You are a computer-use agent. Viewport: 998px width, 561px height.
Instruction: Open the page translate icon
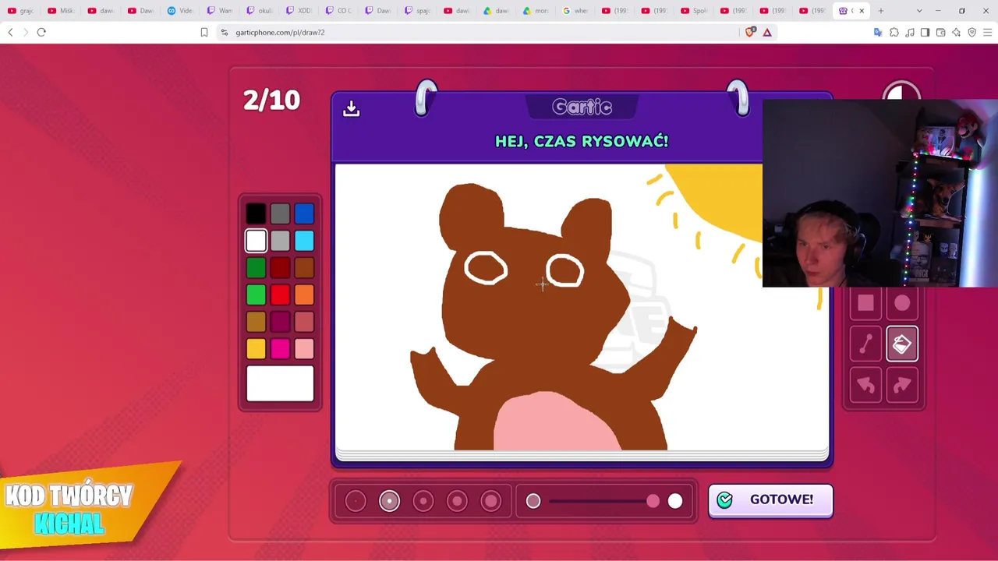tap(878, 32)
